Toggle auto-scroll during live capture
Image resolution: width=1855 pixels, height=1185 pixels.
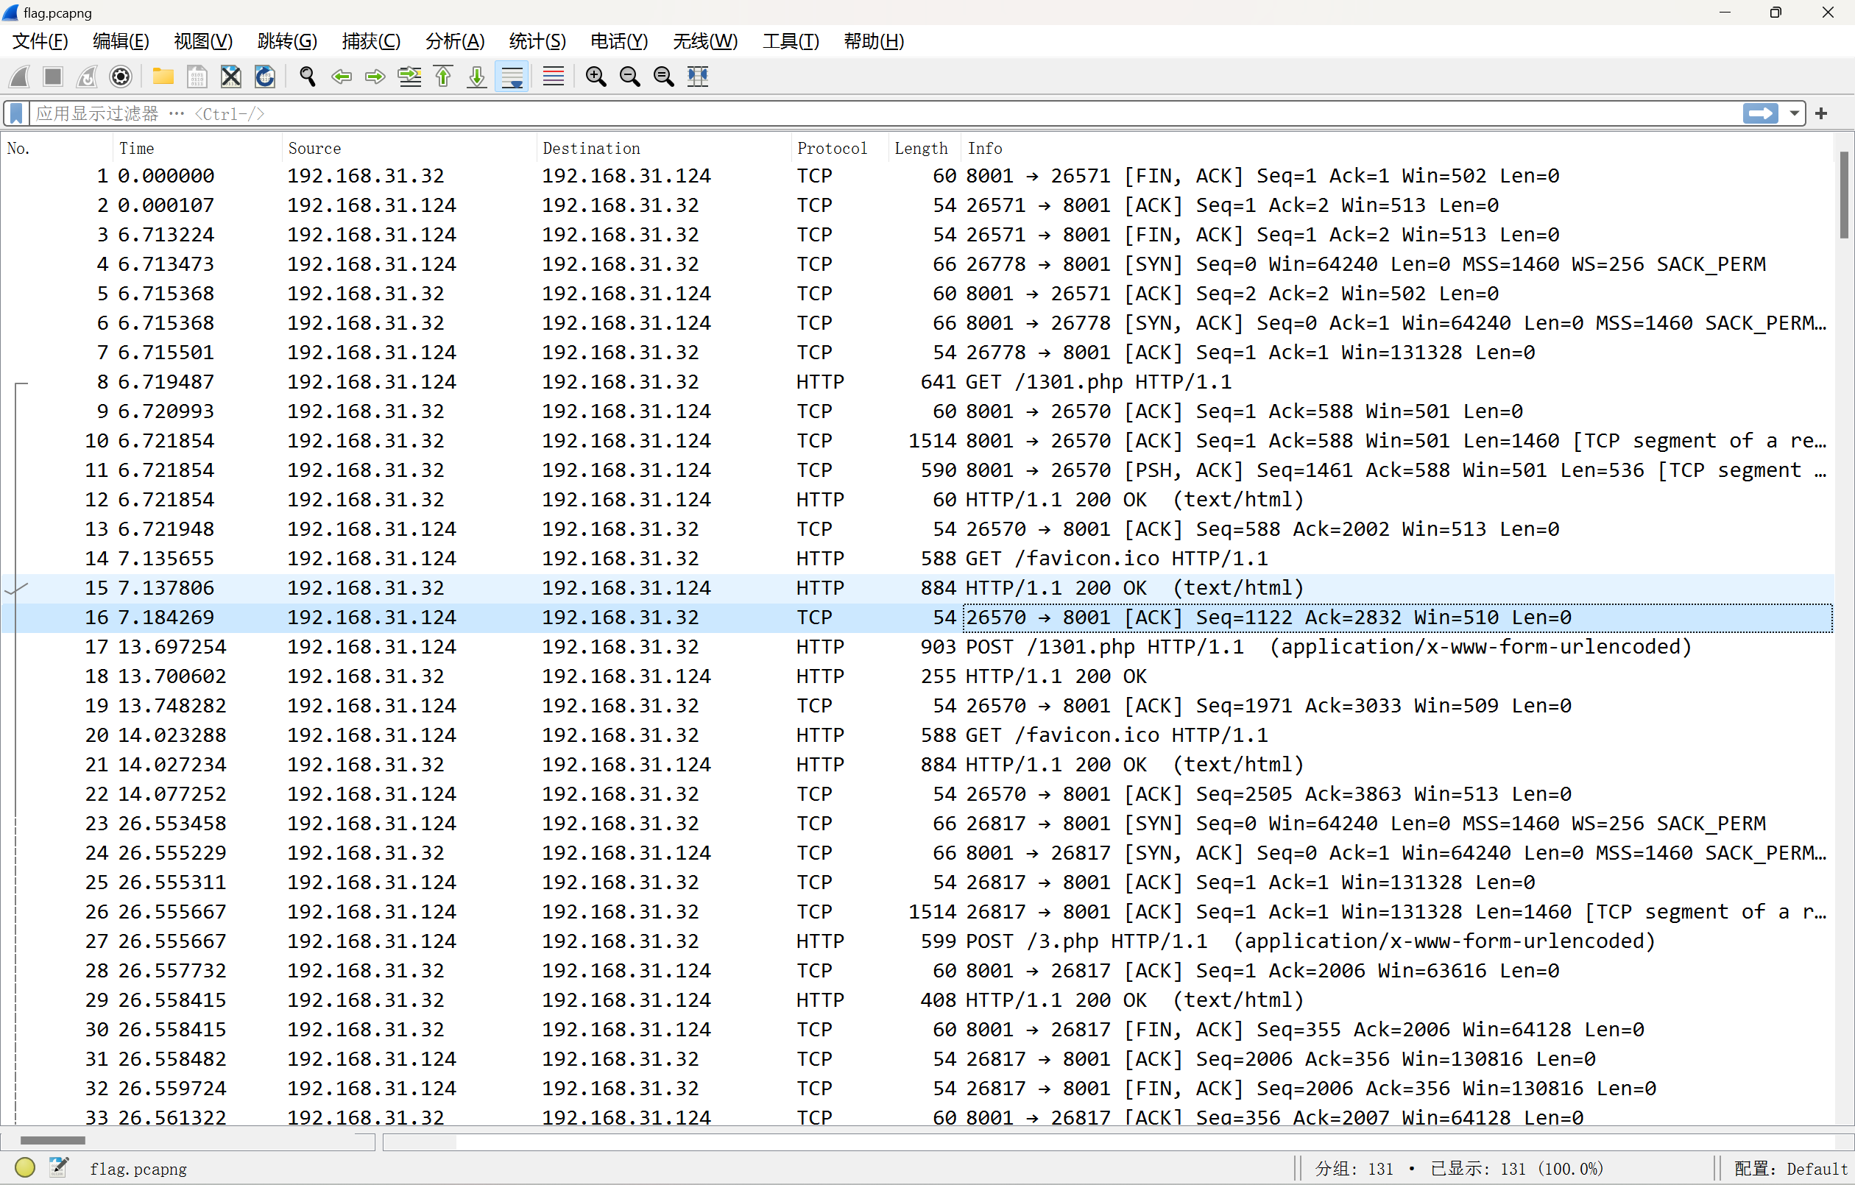(512, 77)
